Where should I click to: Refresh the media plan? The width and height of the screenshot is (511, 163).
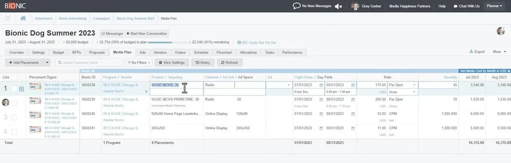(230, 62)
